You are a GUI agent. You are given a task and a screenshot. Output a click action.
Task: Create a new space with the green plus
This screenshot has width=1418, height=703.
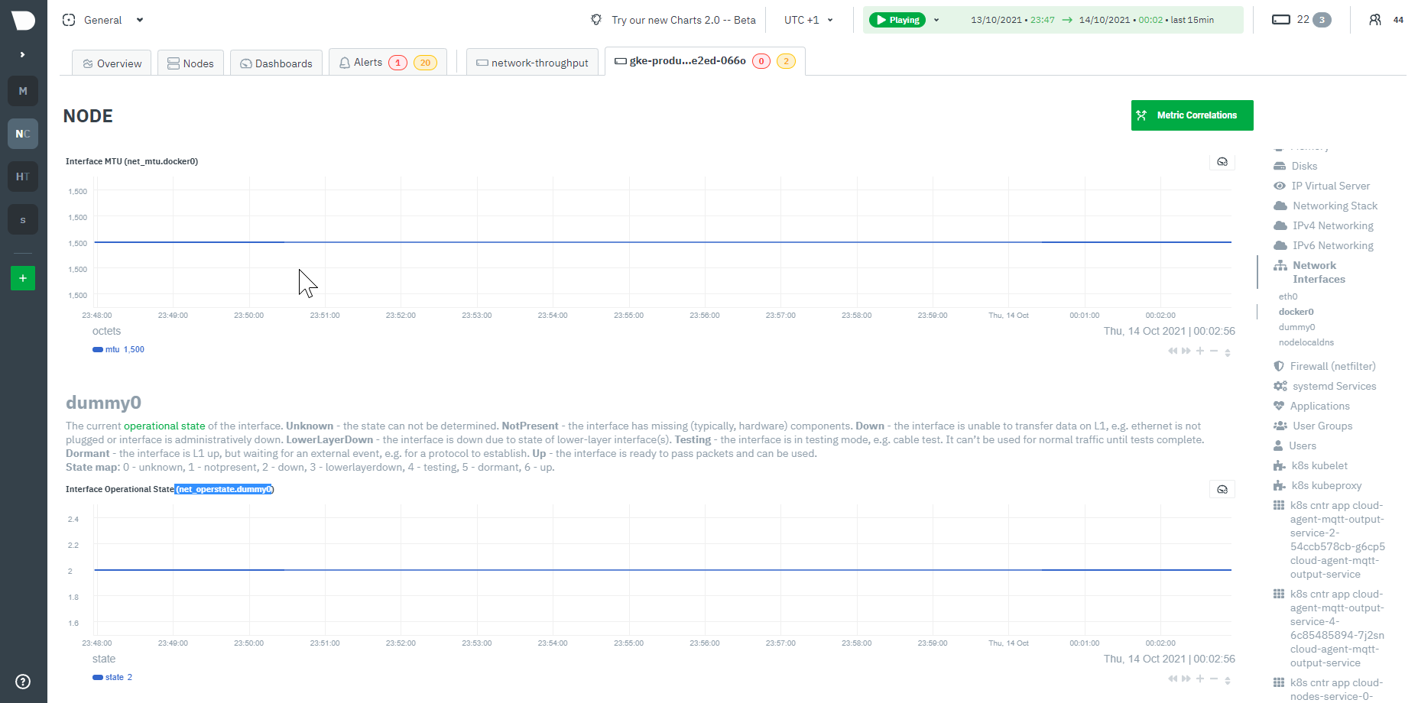click(22, 277)
